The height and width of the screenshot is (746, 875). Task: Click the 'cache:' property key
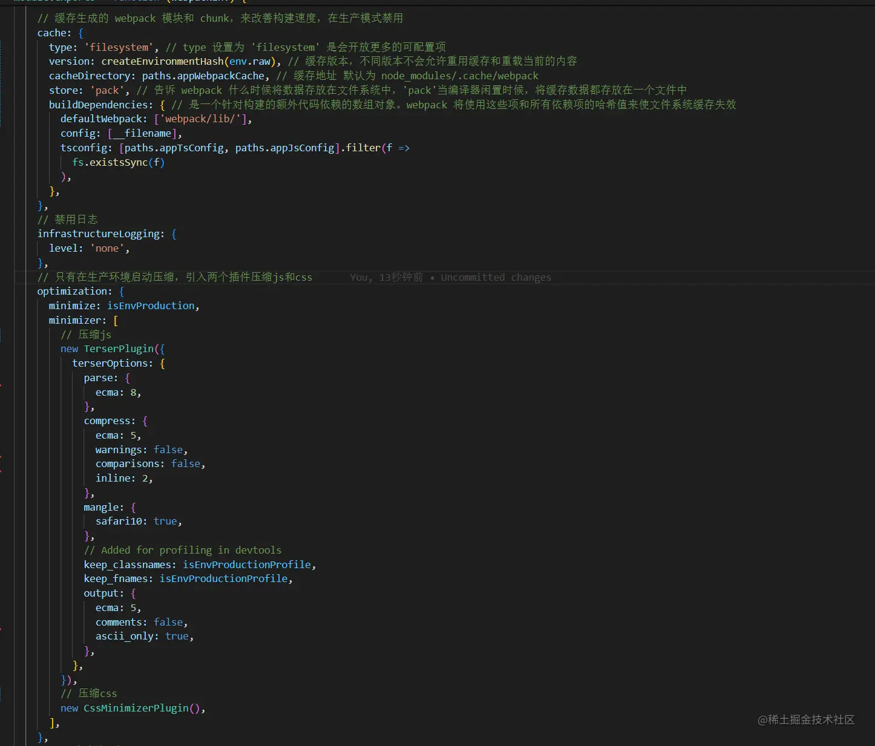(54, 33)
